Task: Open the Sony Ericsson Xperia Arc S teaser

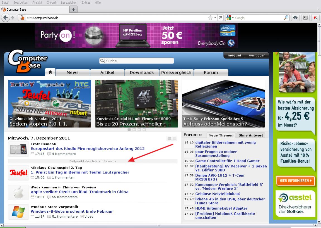Action: (223, 104)
